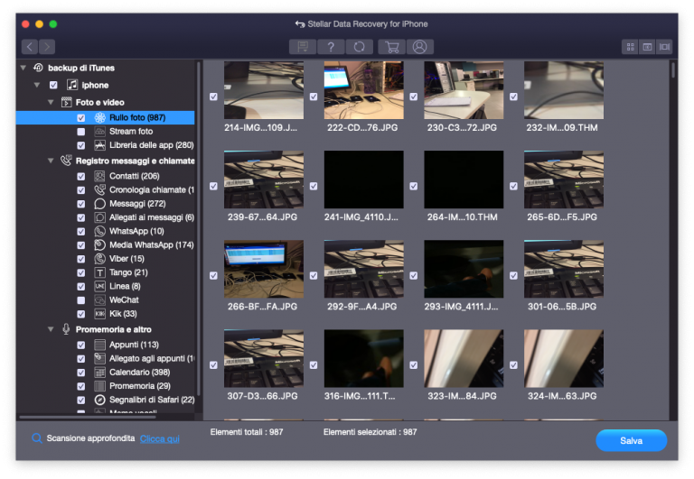
Task: Uncheck photo 293-IMG_4111 checkbox
Action: pyautogui.click(x=413, y=276)
